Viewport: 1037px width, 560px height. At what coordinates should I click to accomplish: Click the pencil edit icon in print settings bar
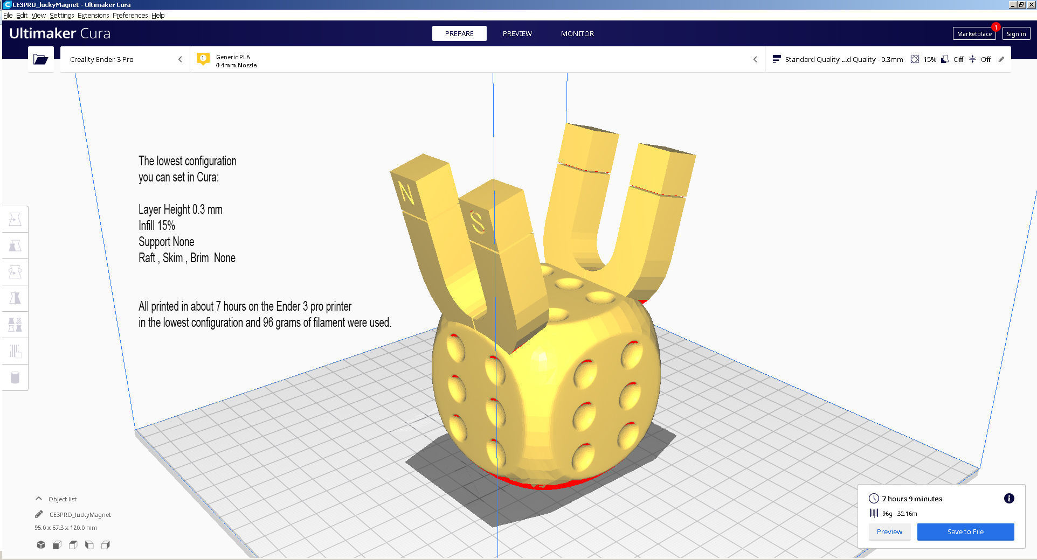(x=1001, y=59)
